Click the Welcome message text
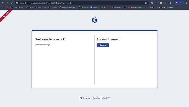Viewport: 189px width, 107px height. (x=43, y=44)
